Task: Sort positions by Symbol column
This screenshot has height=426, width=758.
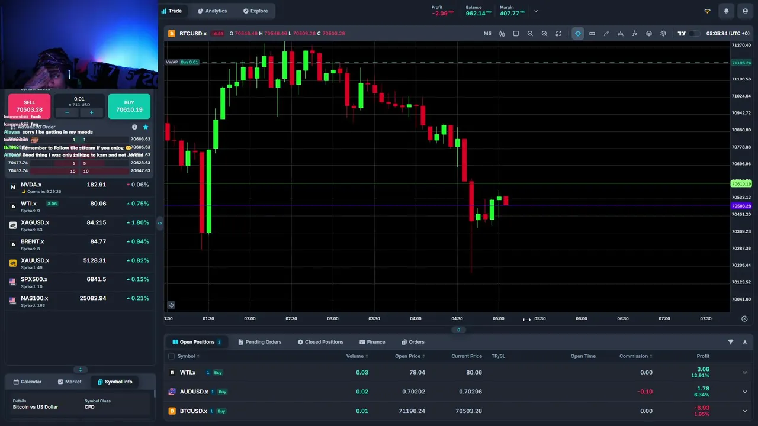Action: click(188, 356)
